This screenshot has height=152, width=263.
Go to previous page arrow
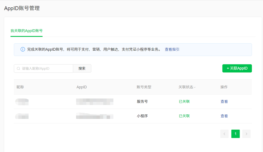tap(225, 134)
